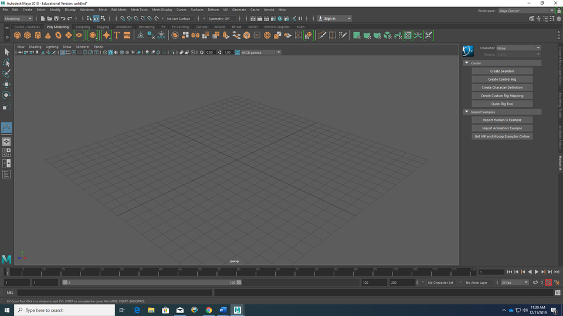Screen dimensions: 563x316
Task: Click the MEL command line input field
Action: pos(114,293)
